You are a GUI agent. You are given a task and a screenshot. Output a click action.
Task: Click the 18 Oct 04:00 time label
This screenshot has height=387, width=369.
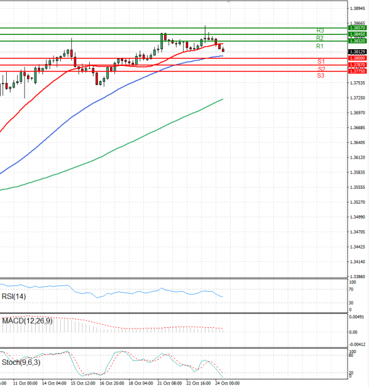click(141, 383)
